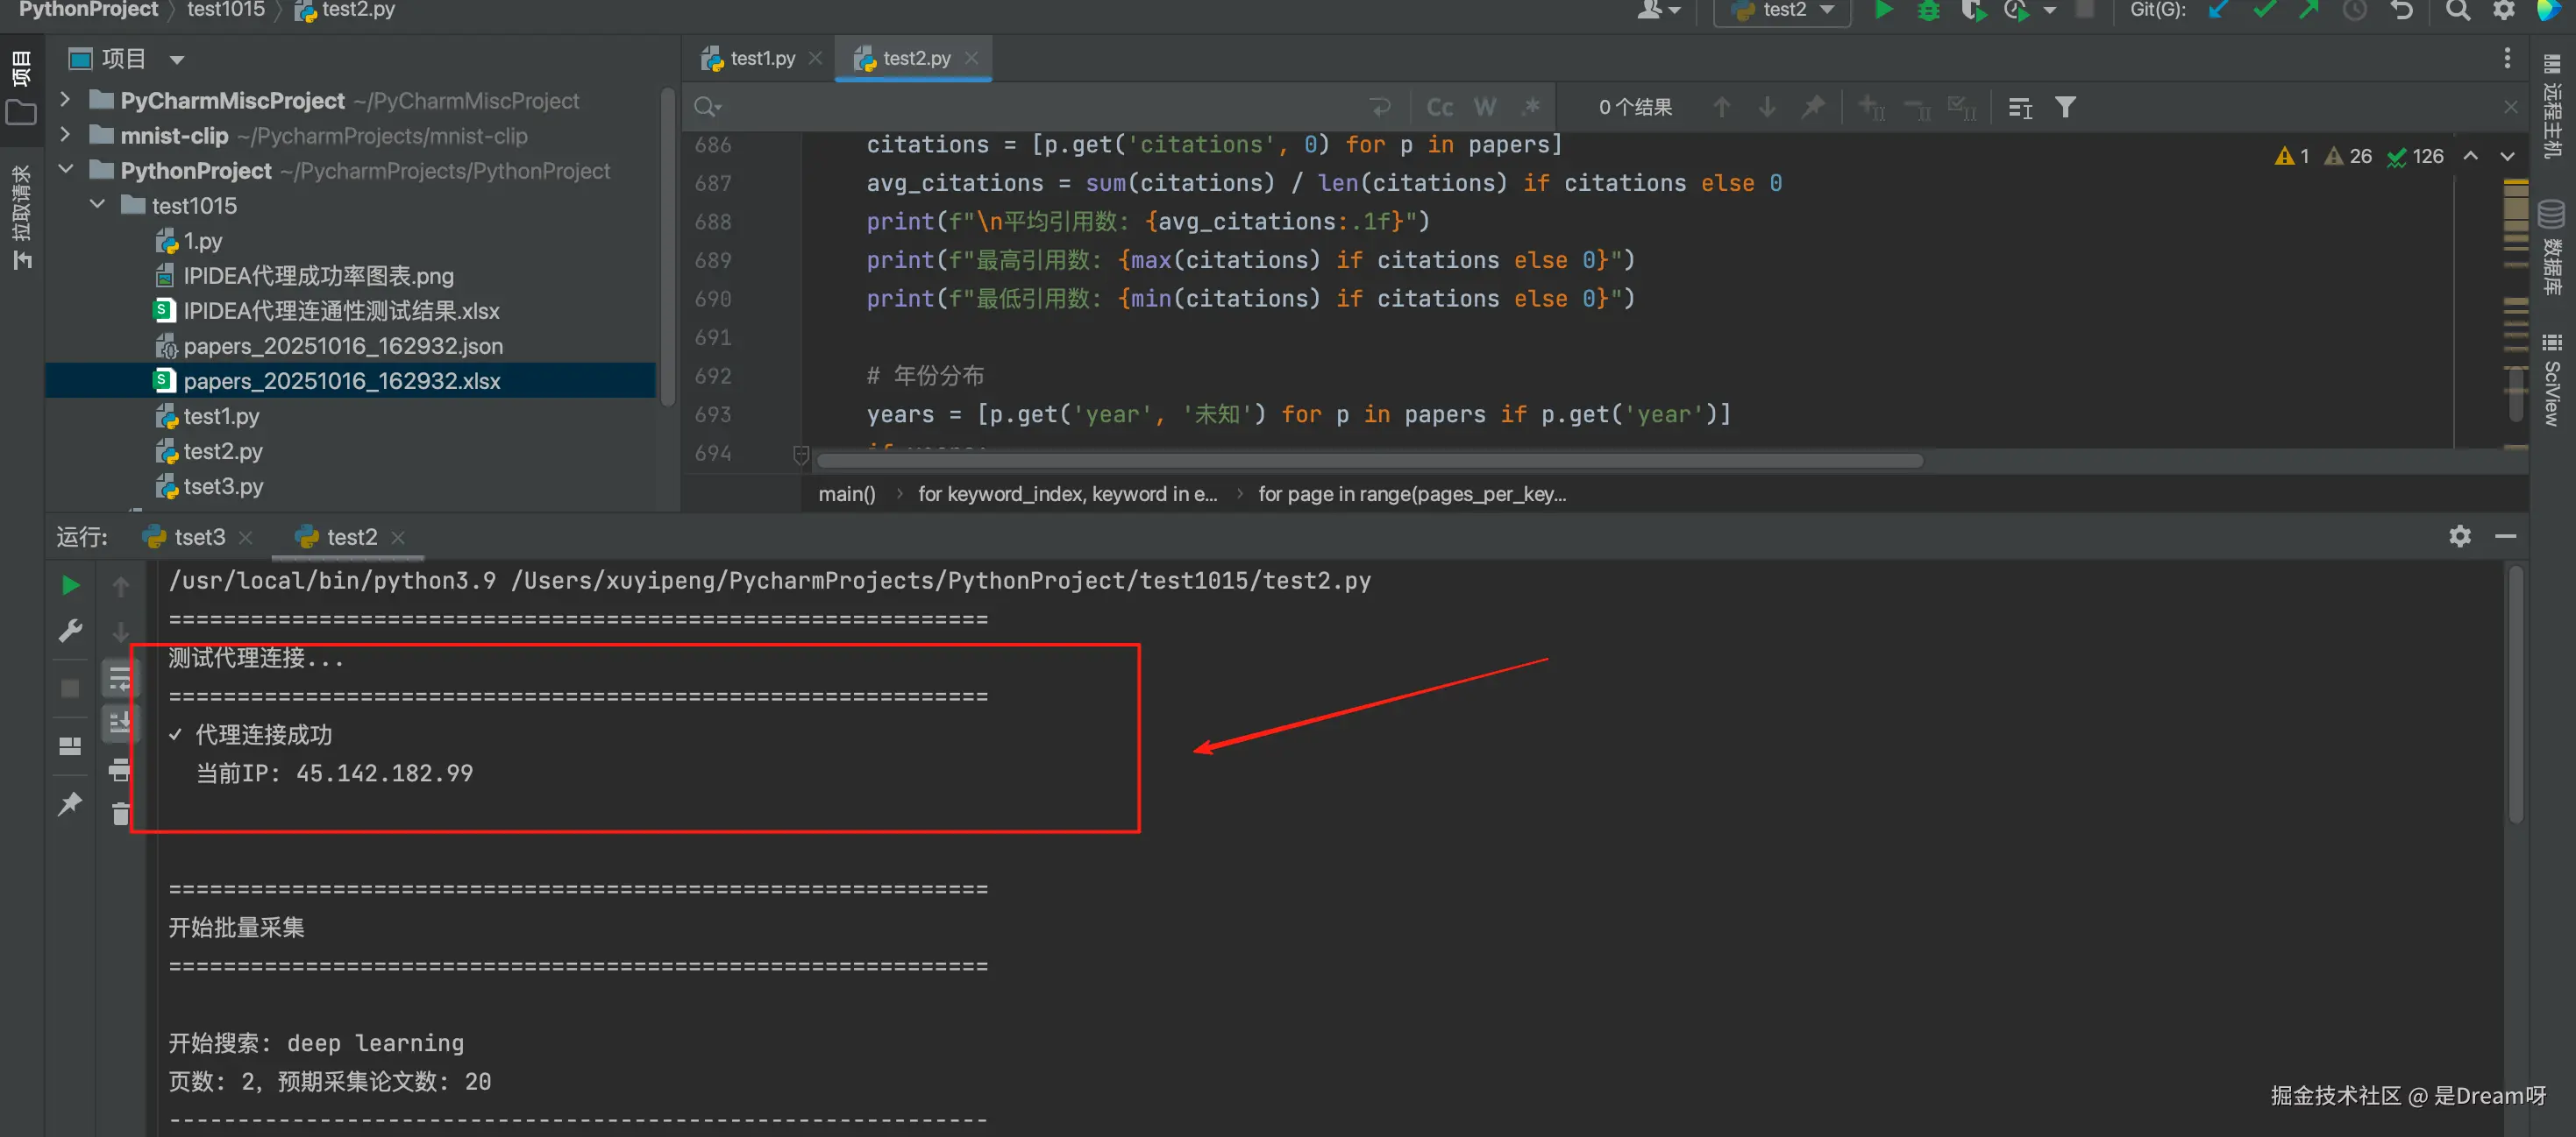
Task: Open filter search results funnel icon
Action: [2065, 107]
